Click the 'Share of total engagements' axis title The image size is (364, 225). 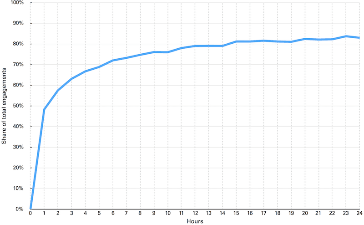4,106
